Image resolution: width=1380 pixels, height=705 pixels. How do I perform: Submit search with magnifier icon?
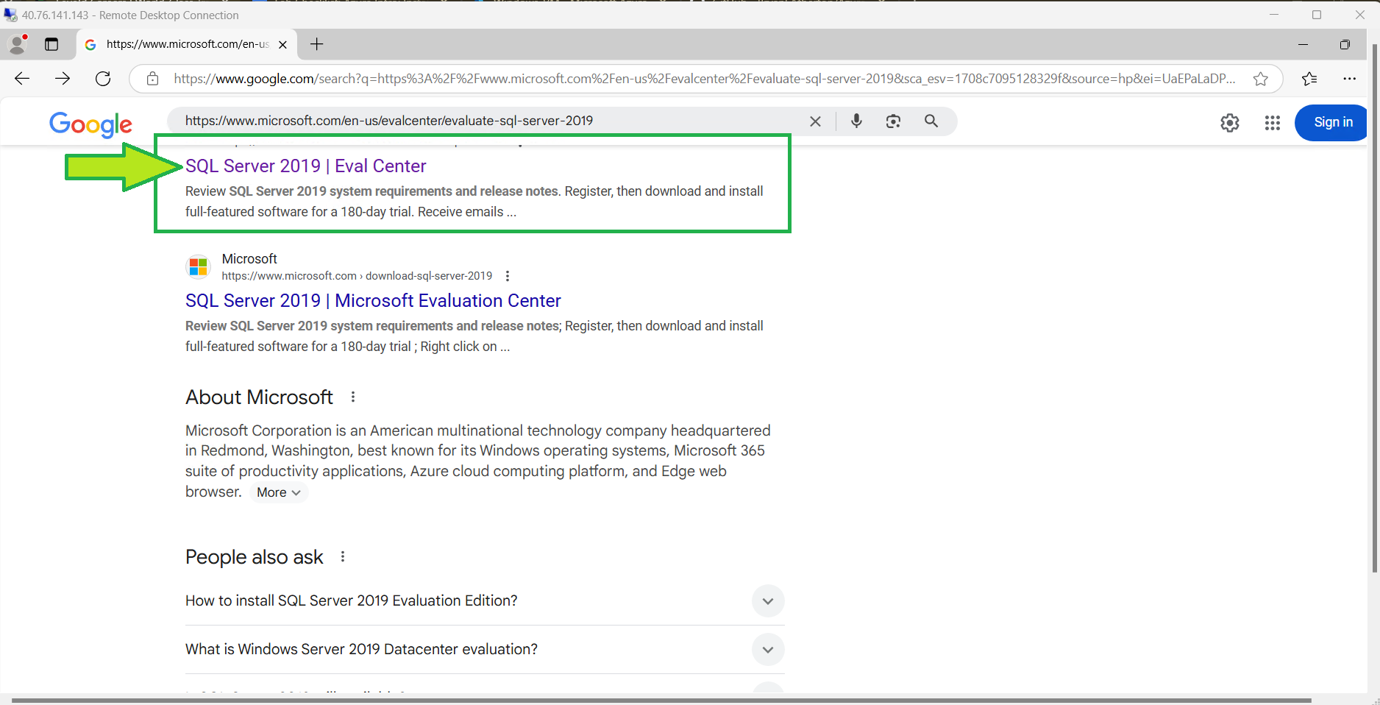931,121
